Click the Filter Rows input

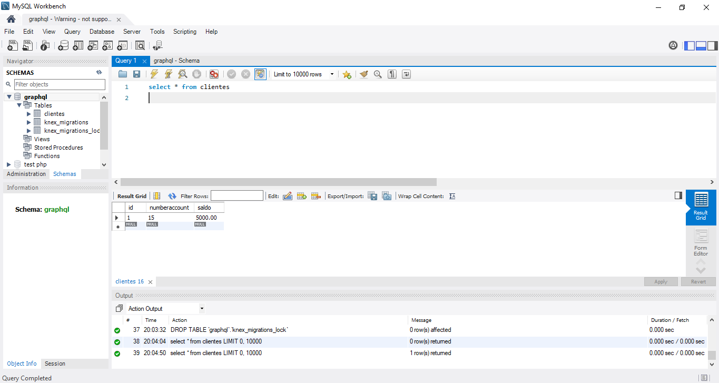coord(237,196)
